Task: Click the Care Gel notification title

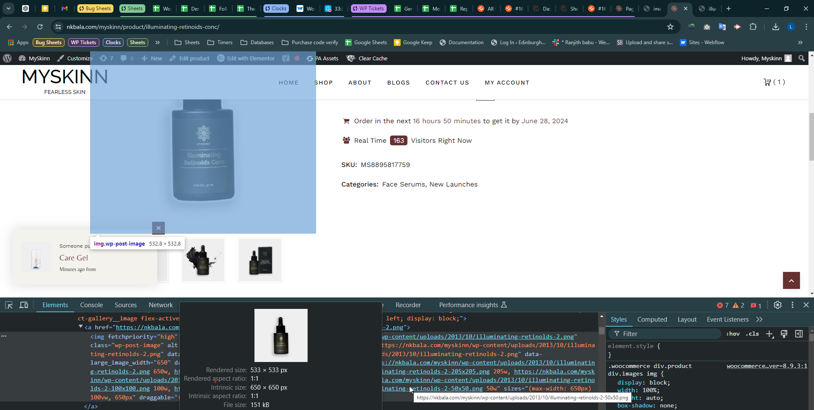Action: [73, 258]
